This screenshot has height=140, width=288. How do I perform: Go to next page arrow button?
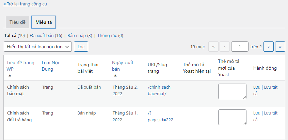269,47
